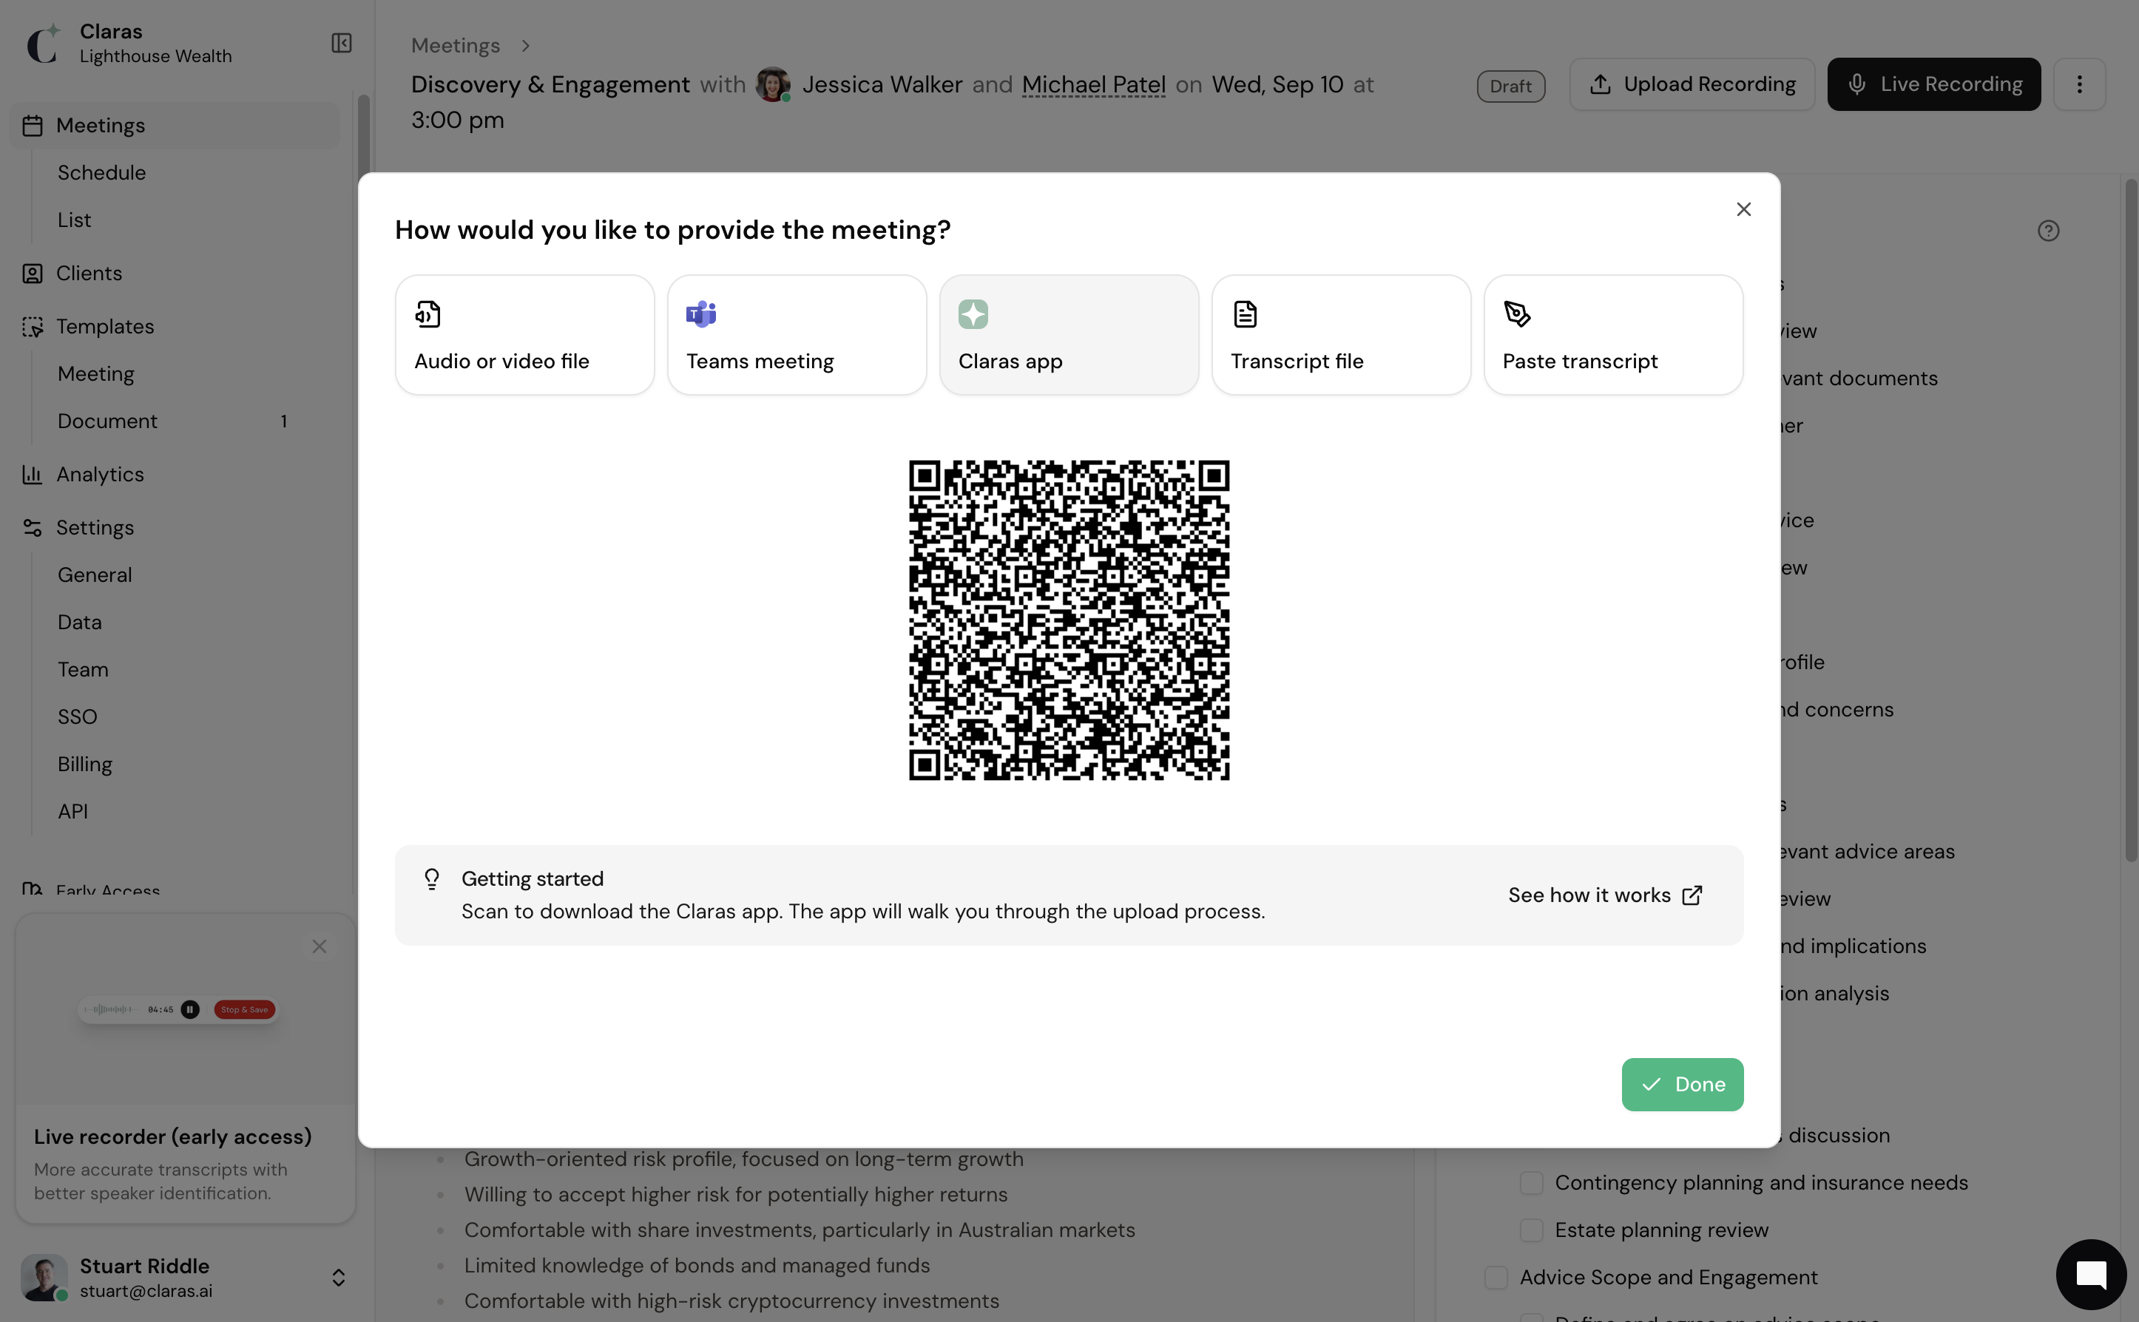Click the Templates dashed-square icon

[x=33, y=327]
